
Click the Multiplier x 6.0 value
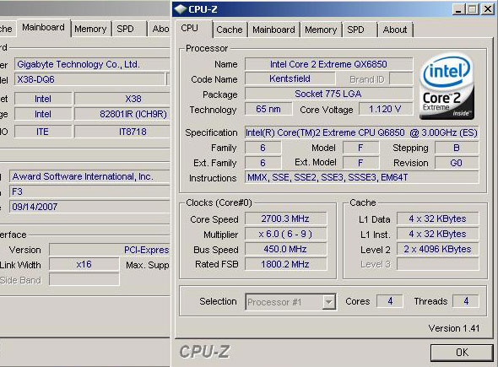tap(285, 234)
